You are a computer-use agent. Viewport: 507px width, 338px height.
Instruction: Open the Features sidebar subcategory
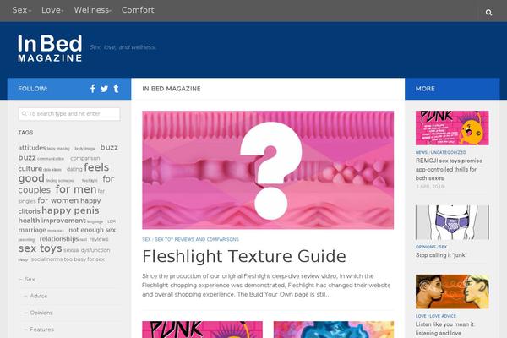click(x=41, y=330)
